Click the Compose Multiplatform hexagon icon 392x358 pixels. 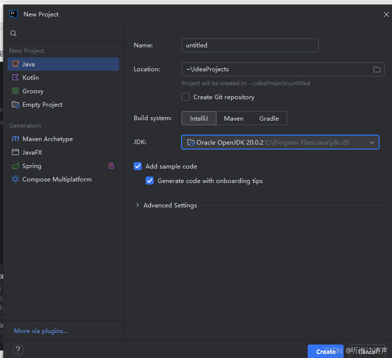[15, 179]
